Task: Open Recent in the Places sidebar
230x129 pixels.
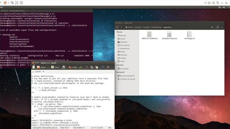Action: [x=121, y=35]
